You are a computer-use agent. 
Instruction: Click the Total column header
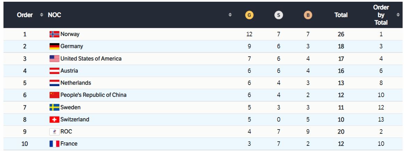point(341,15)
